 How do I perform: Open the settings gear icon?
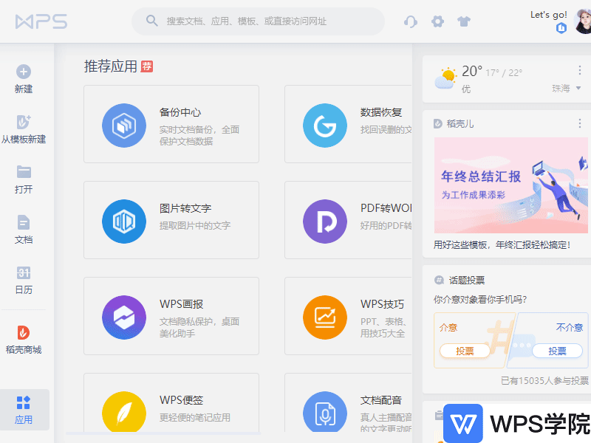pos(437,22)
